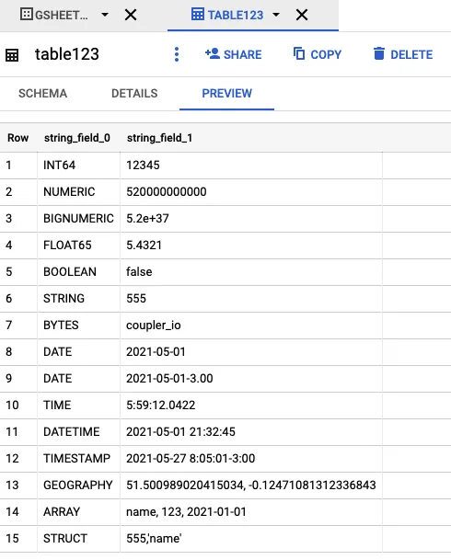
Task: Close the TABLE123 tab
Action: coord(302,15)
